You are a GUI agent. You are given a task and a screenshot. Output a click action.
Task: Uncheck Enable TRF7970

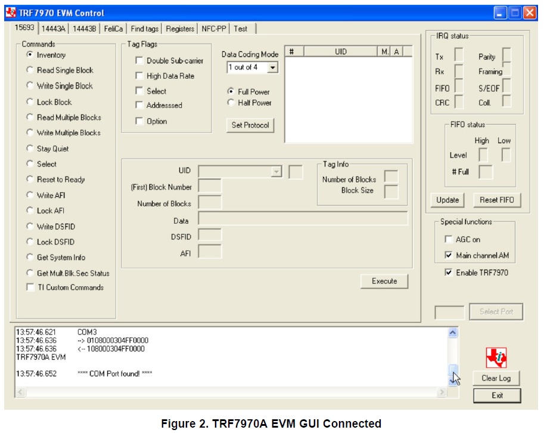pos(449,272)
